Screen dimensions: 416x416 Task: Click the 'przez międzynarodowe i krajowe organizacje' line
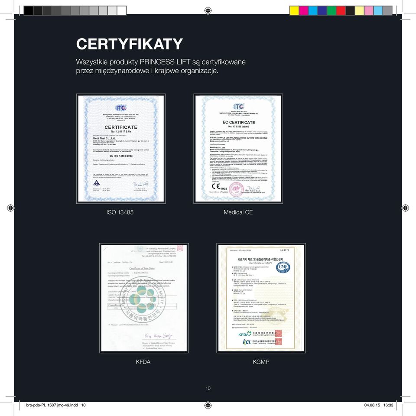pos(147,71)
